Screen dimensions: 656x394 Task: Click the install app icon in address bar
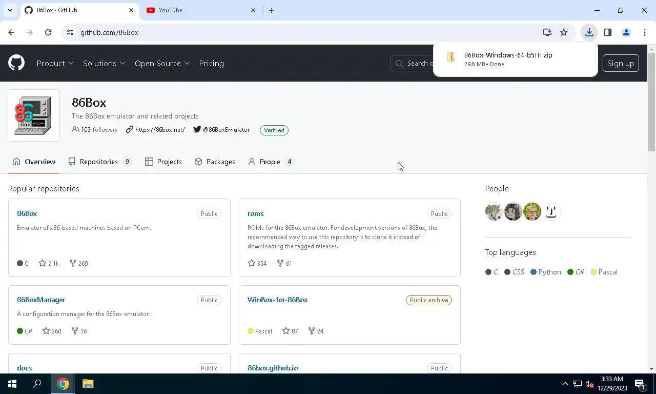547,32
